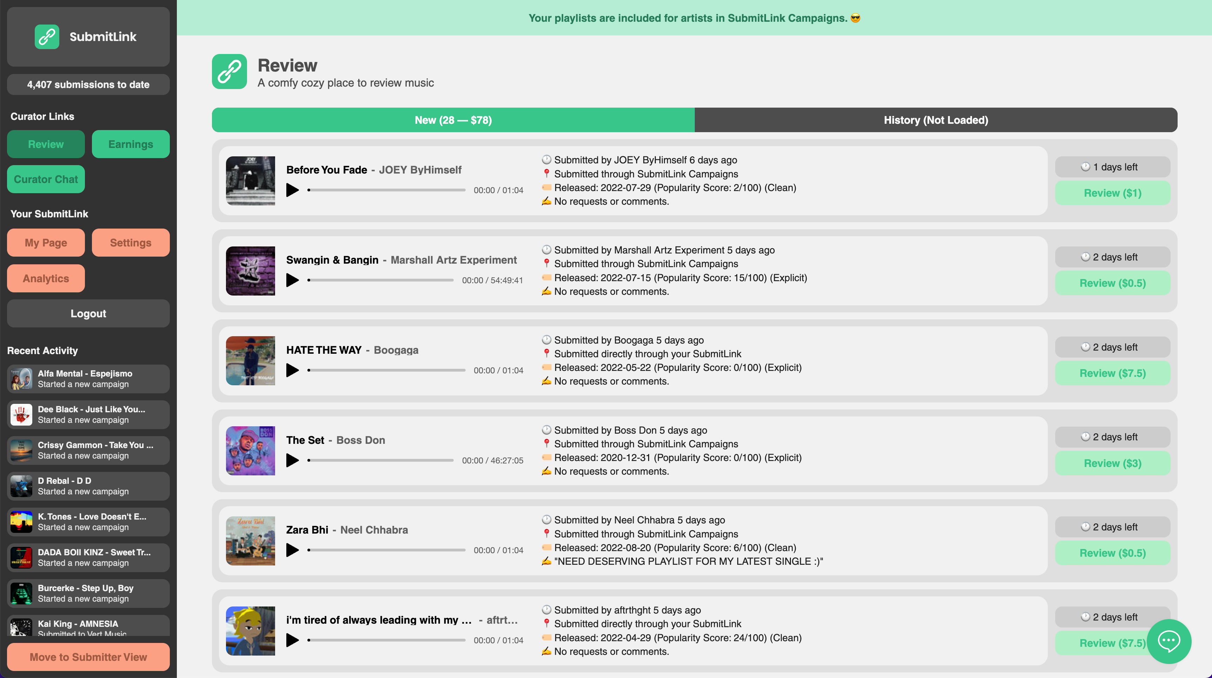Click the playlists included in Campaigns banner
This screenshot has width=1212, height=678.
694,18
